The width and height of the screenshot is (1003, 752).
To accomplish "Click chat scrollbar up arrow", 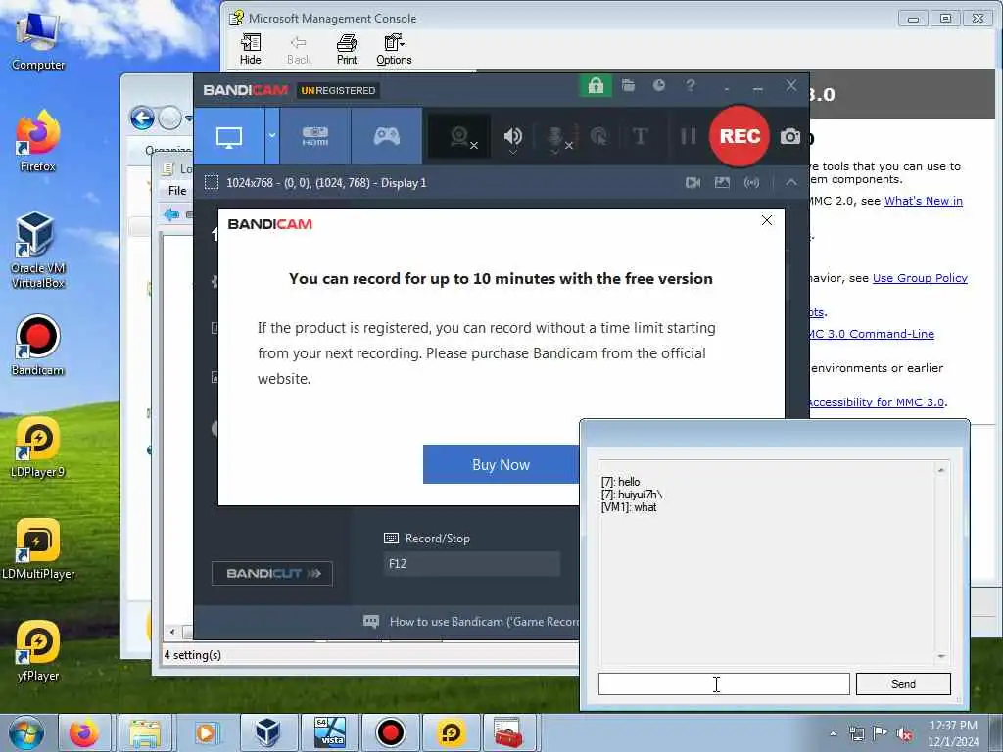I will pyautogui.click(x=941, y=470).
